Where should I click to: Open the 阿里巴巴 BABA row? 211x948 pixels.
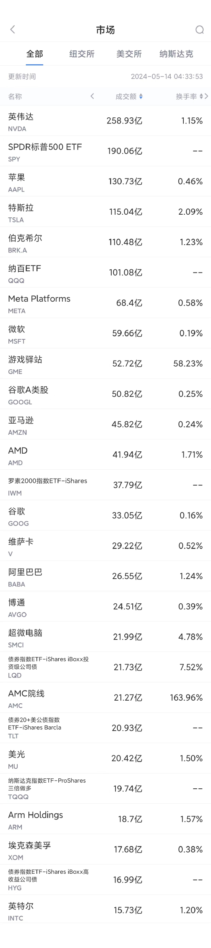coord(105,576)
